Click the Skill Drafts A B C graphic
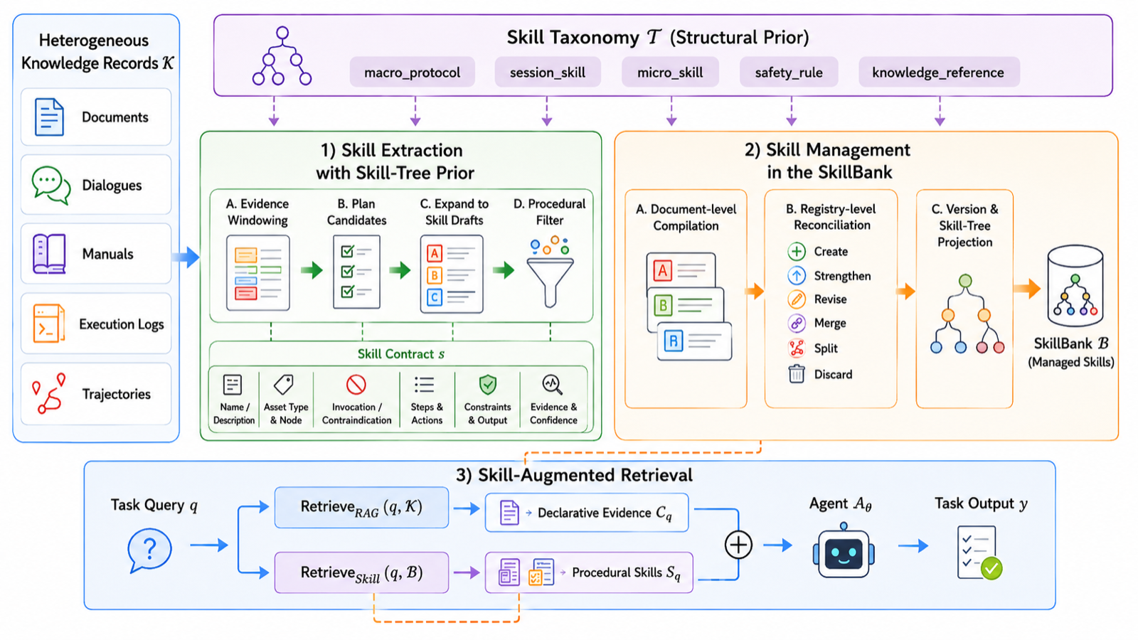The height and width of the screenshot is (640, 1138). point(452,274)
